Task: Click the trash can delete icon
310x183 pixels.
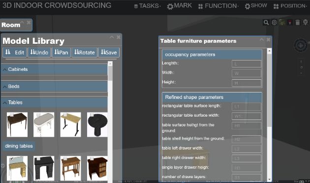Action: click(x=298, y=23)
